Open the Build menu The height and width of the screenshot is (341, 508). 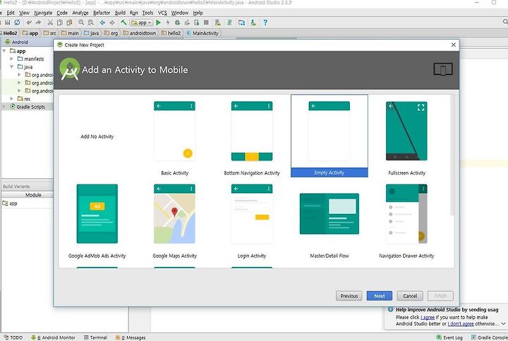click(x=120, y=13)
